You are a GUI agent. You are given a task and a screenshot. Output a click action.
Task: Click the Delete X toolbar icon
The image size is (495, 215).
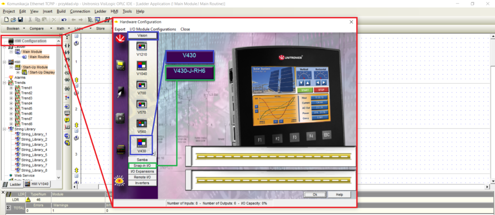click(54, 20)
